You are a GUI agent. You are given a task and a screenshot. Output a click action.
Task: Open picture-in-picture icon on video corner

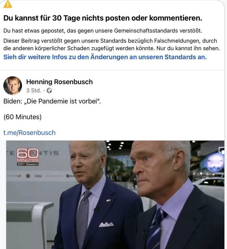coord(221,150)
